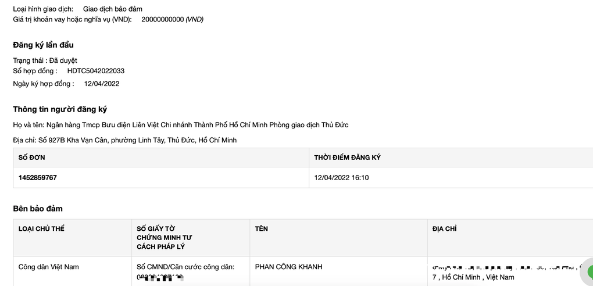The image size is (593, 286).
Task: Click the Công dân Việt Nam cell
Action: 48,267
